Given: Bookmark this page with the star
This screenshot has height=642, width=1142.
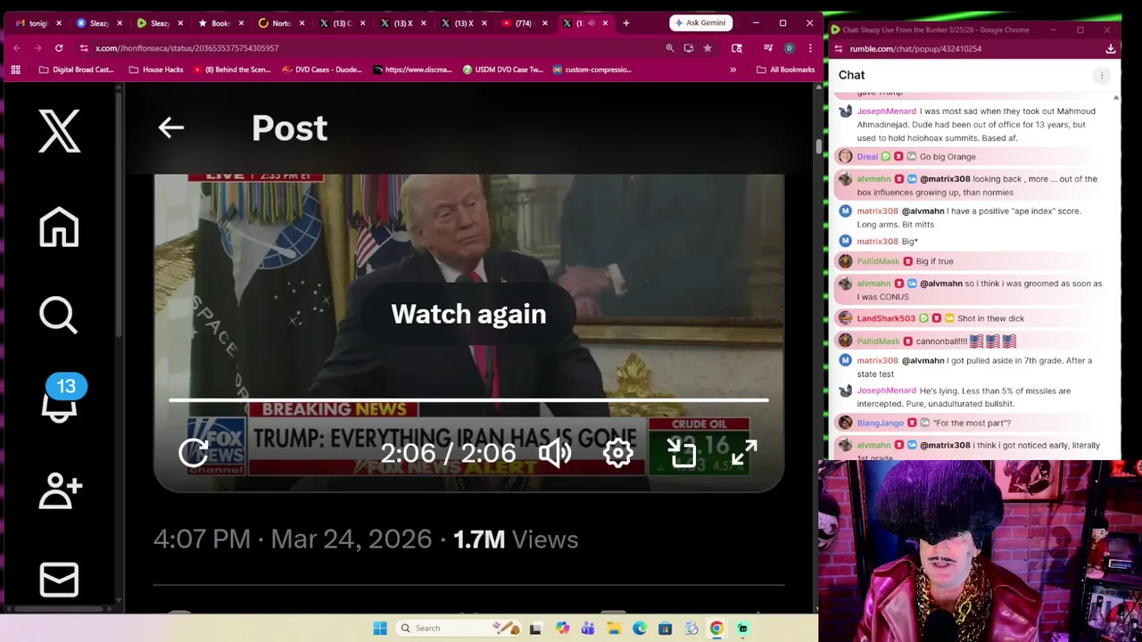Looking at the screenshot, I should (708, 48).
